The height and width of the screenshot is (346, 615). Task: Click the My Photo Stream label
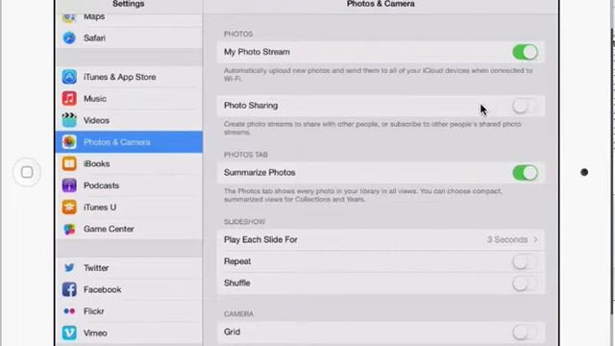(257, 52)
